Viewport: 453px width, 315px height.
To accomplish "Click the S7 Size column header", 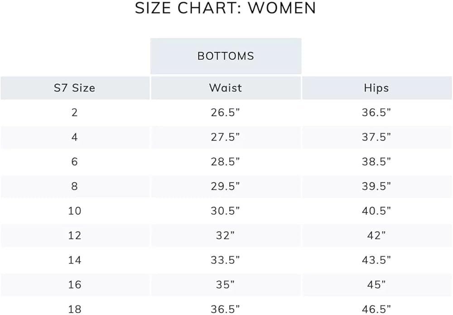I will (74, 87).
